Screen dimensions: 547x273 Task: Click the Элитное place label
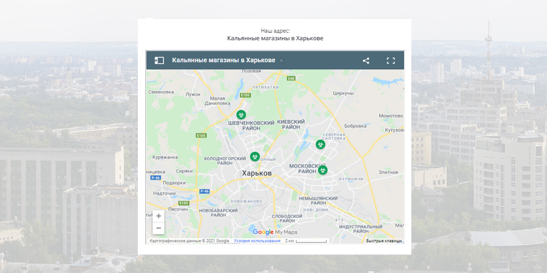(x=388, y=173)
